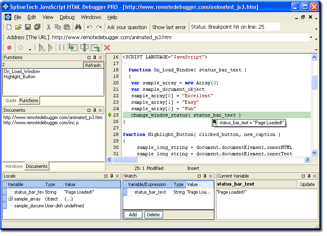Image resolution: width=327 pixels, height=236 pixels.
Task: Undo the last edit
Action: 90,27
